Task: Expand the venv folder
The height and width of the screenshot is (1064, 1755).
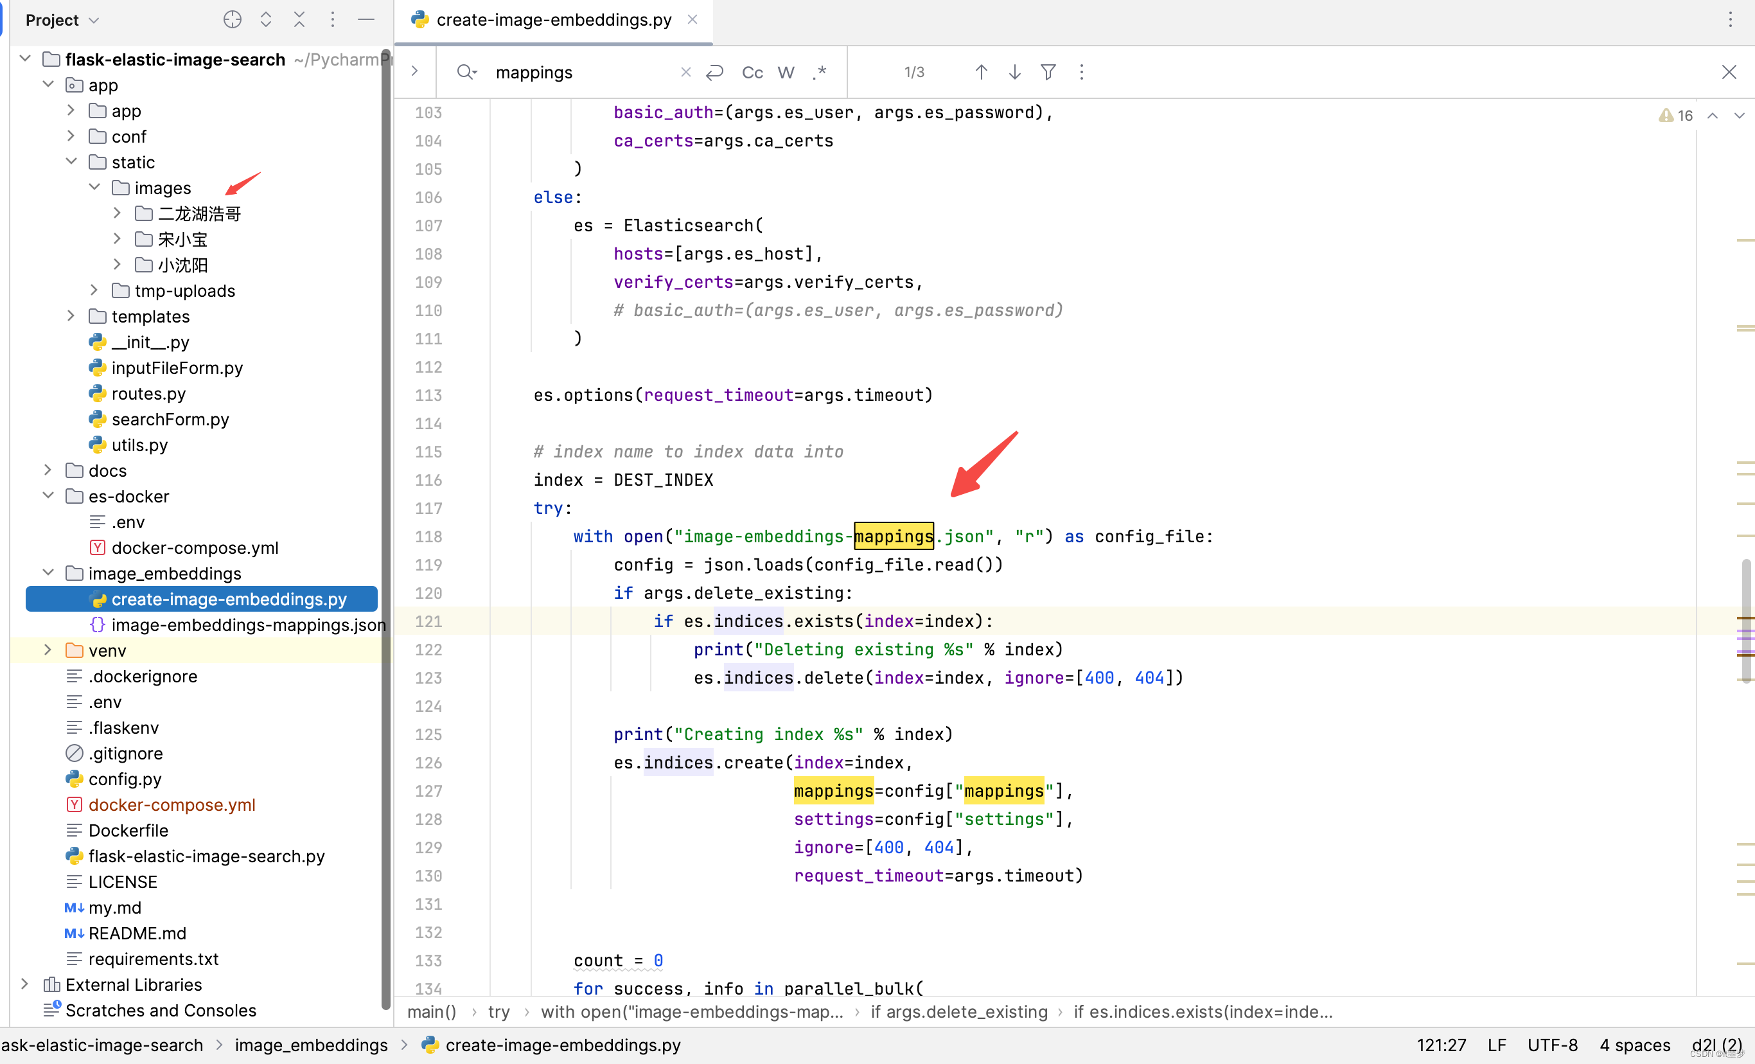Action: (x=48, y=650)
